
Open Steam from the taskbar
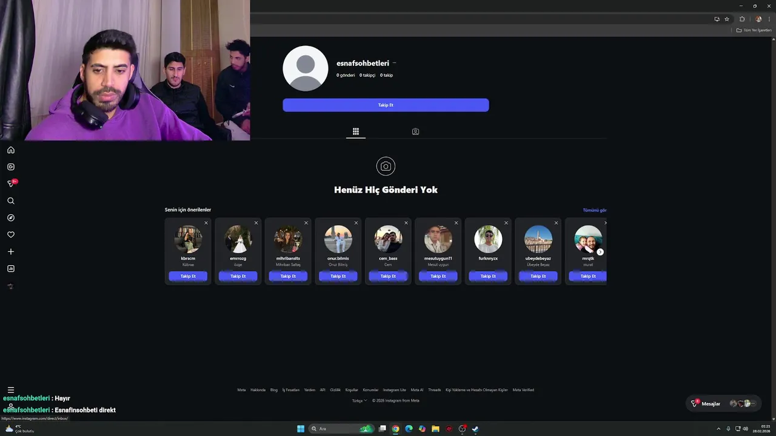(x=475, y=429)
